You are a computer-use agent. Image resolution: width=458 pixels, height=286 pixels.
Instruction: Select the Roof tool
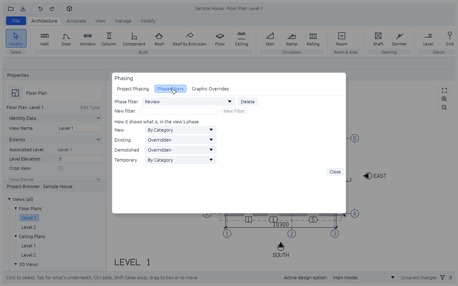point(159,39)
